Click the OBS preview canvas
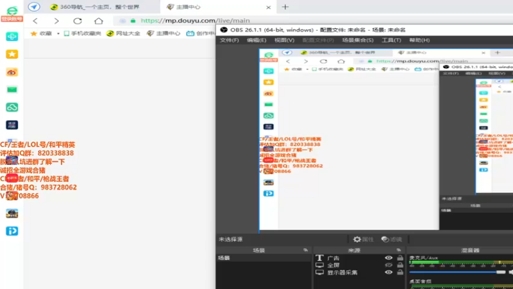The image size is (513, 289). (x=386, y=139)
